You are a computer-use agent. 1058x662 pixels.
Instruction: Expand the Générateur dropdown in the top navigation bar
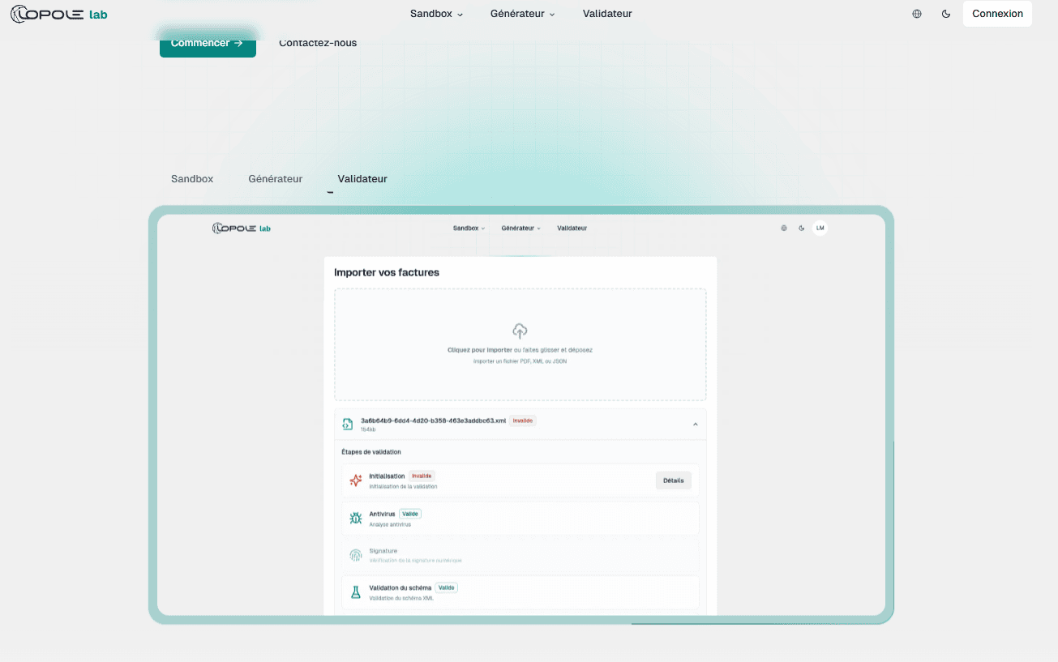coord(522,14)
